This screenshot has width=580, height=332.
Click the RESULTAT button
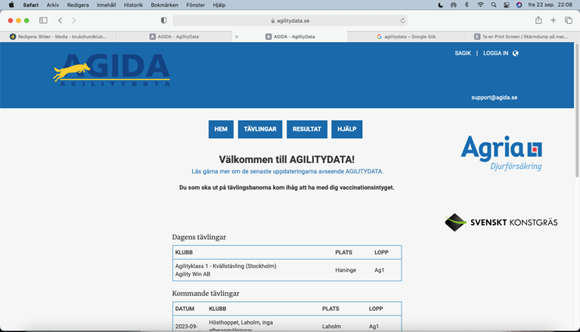coord(307,129)
